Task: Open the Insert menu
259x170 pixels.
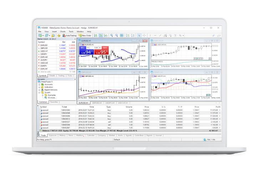Action: pos(54,31)
